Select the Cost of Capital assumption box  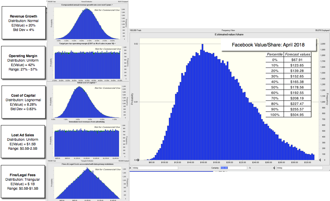(x=23, y=102)
